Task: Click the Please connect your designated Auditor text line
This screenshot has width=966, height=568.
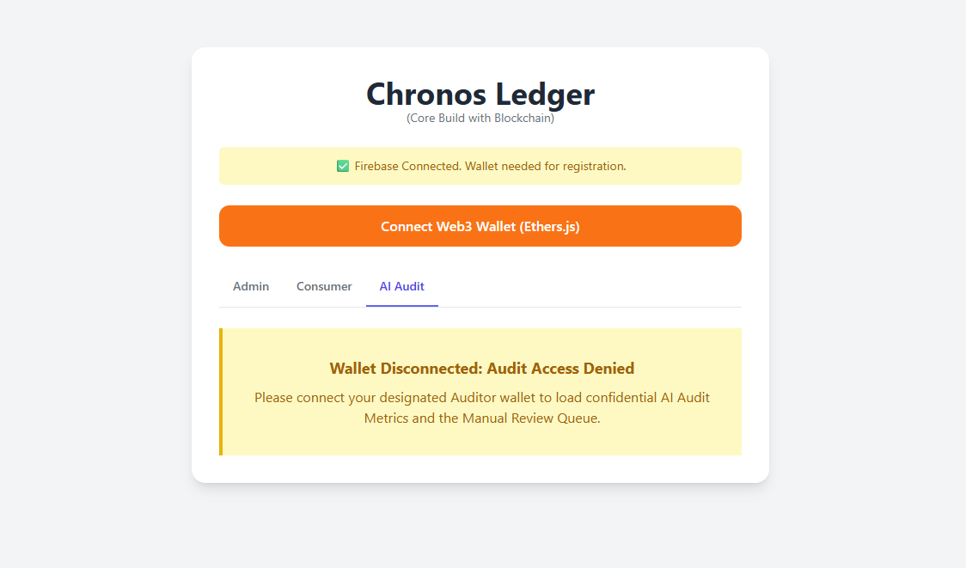Action: pyautogui.click(x=481, y=398)
